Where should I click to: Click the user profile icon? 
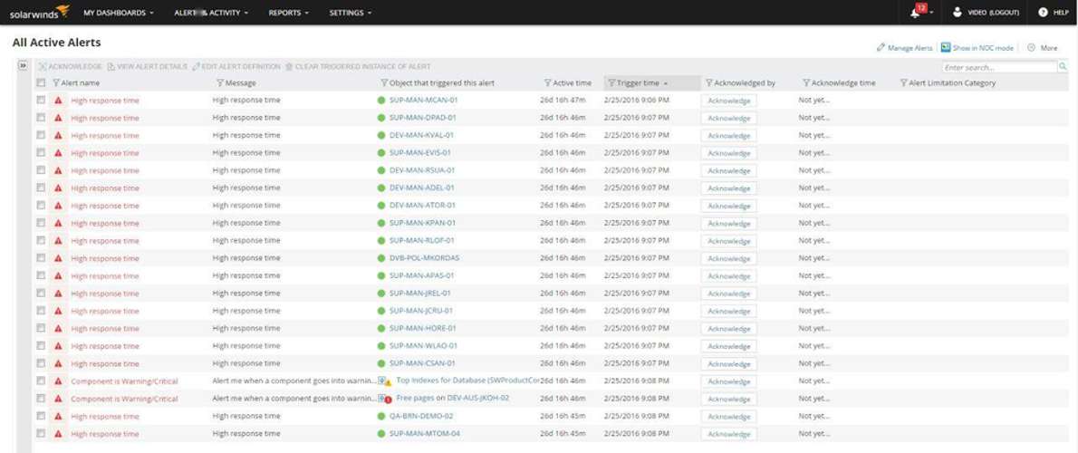point(957,13)
